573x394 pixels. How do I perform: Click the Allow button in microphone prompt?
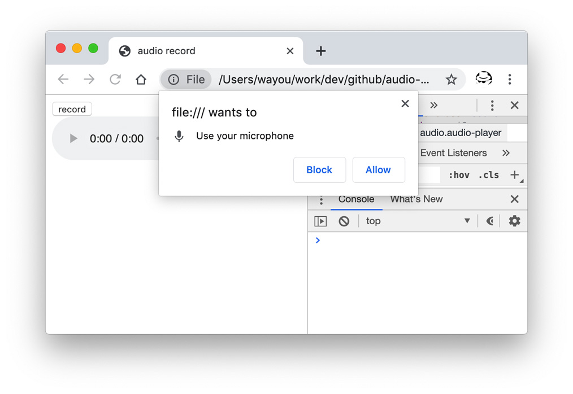[x=379, y=170]
